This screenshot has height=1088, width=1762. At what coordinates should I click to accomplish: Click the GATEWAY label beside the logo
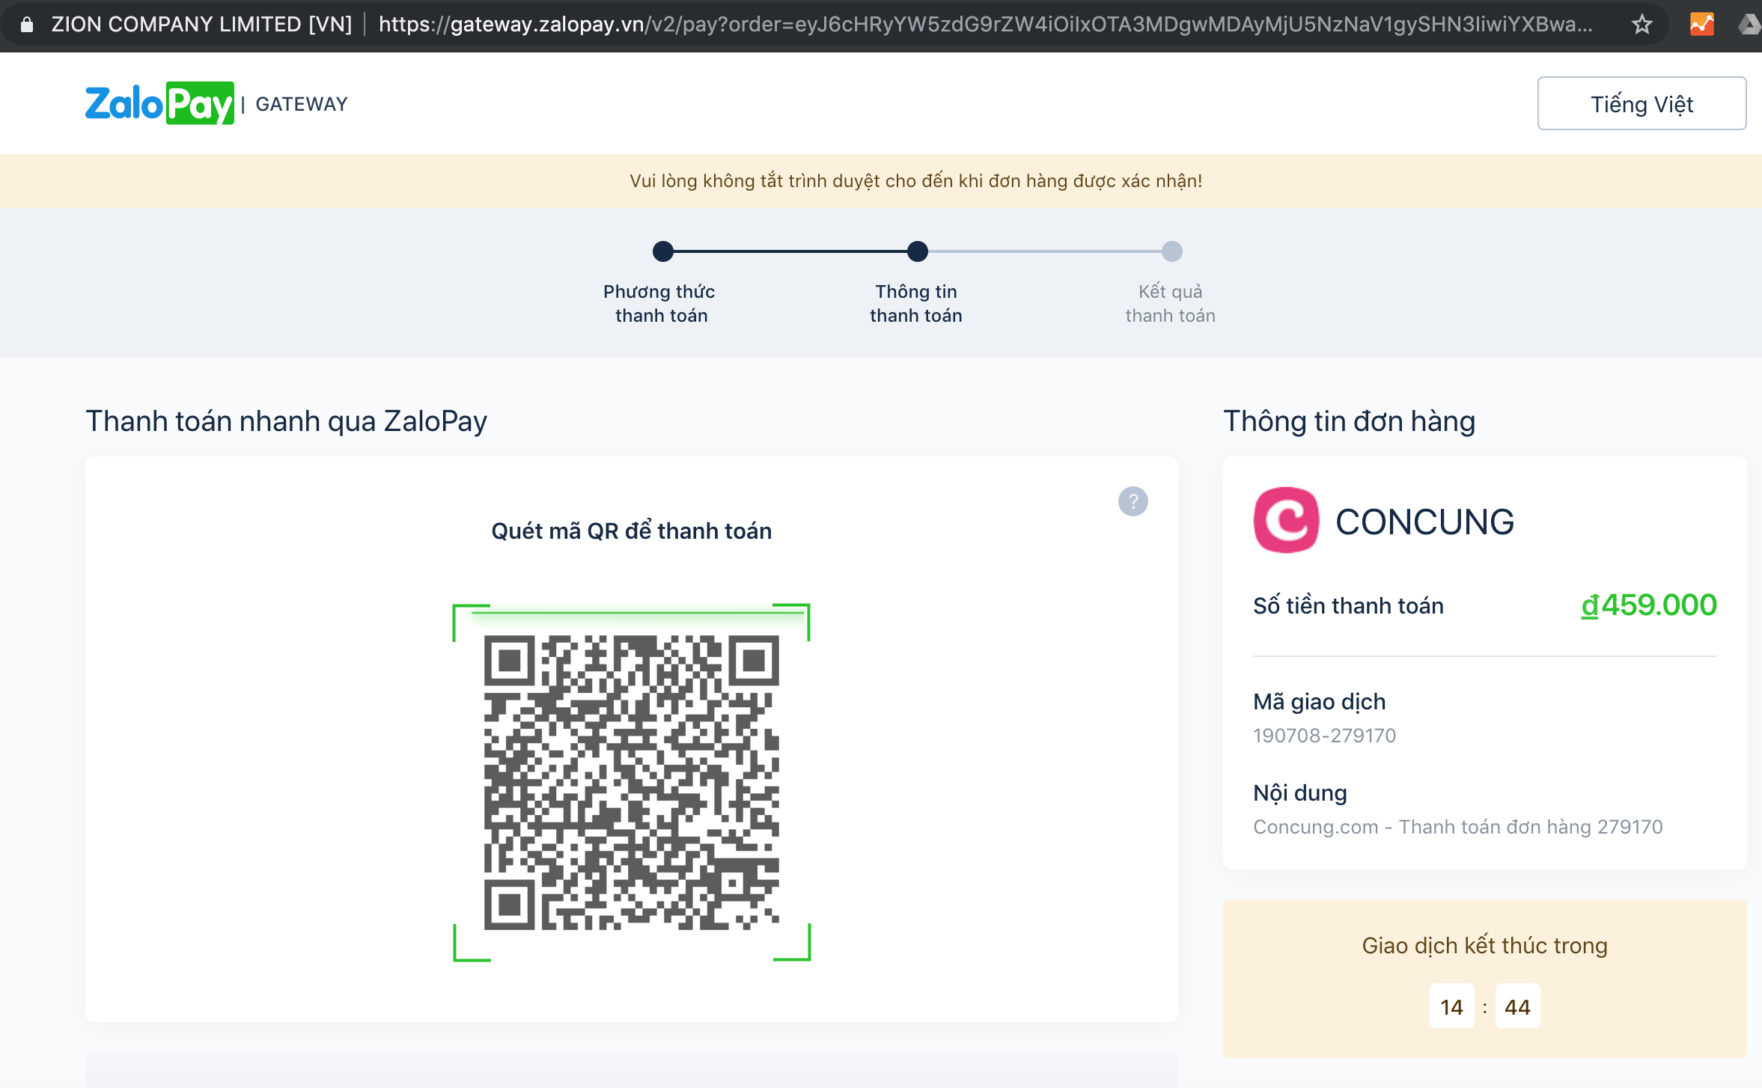point(302,104)
